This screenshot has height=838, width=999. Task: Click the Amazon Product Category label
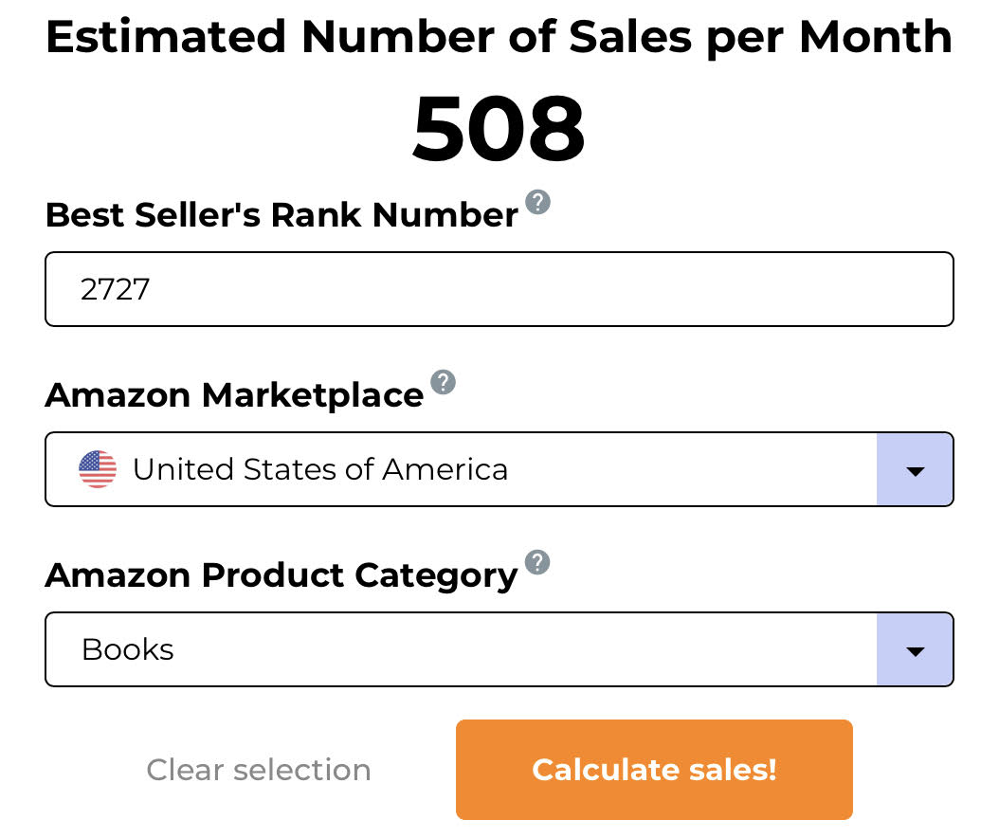click(x=282, y=576)
